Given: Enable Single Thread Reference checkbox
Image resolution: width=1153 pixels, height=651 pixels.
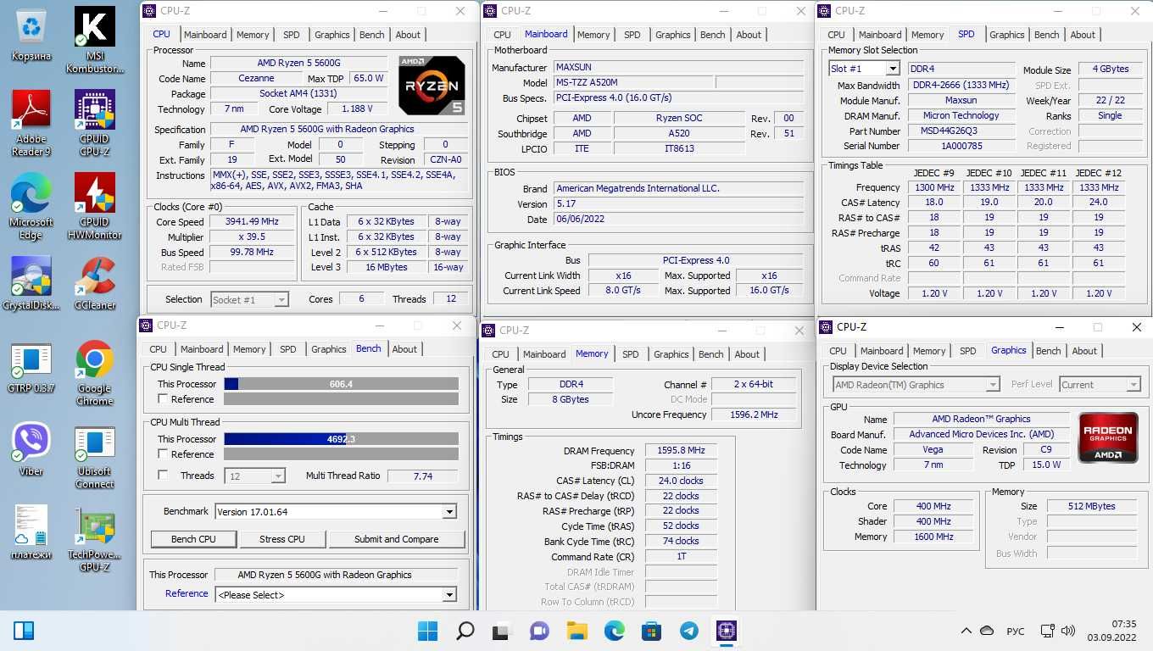Looking at the screenshot, I should [163, 399].
